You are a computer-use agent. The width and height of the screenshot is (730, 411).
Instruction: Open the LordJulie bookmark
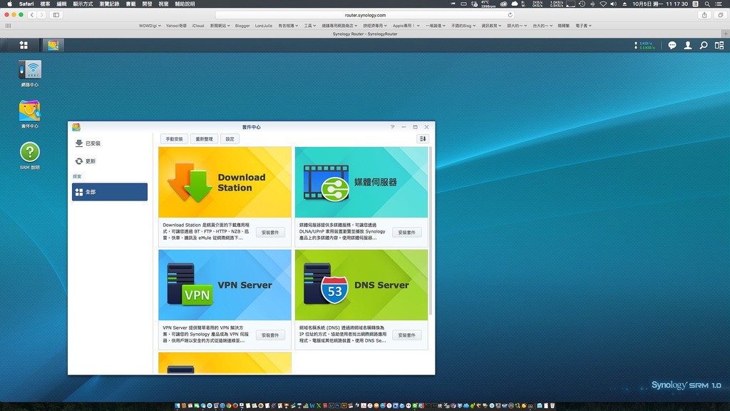(x=264, y=26)
